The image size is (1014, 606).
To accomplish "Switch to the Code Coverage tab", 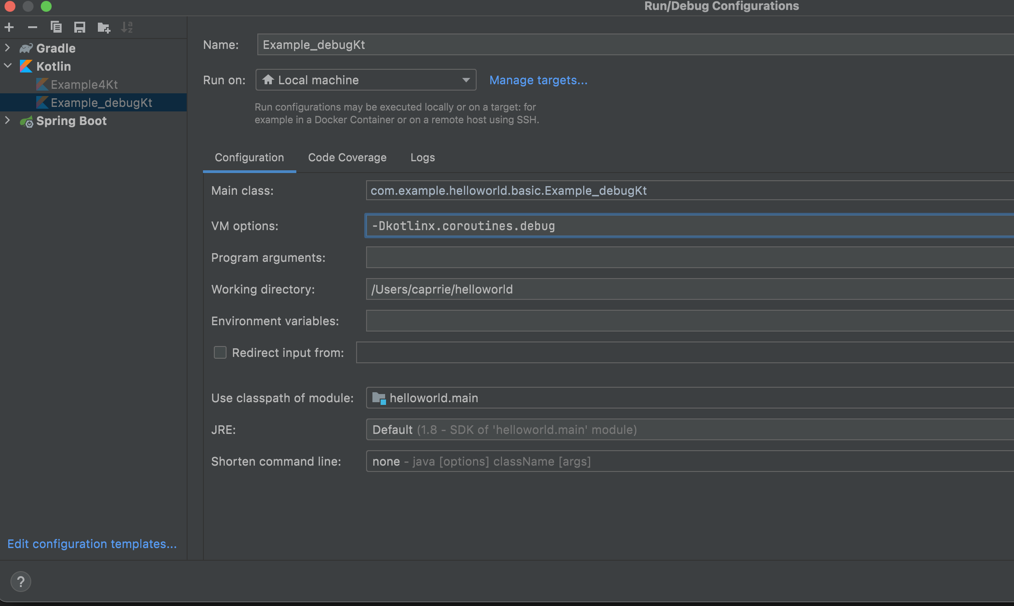I will click(x=347, y=158).
